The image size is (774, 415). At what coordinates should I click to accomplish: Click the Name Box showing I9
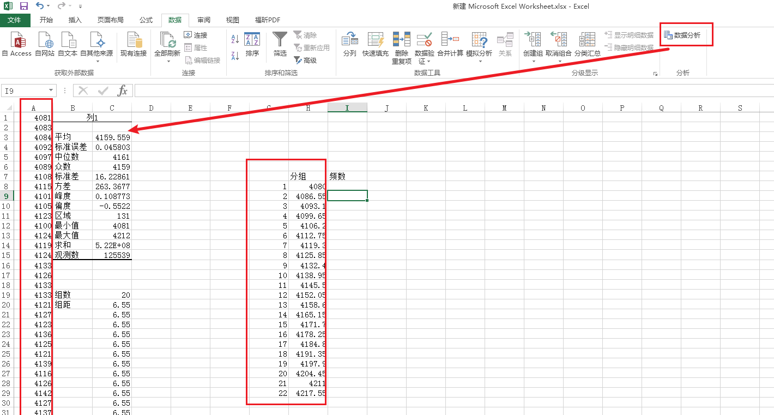pos(25,91)
